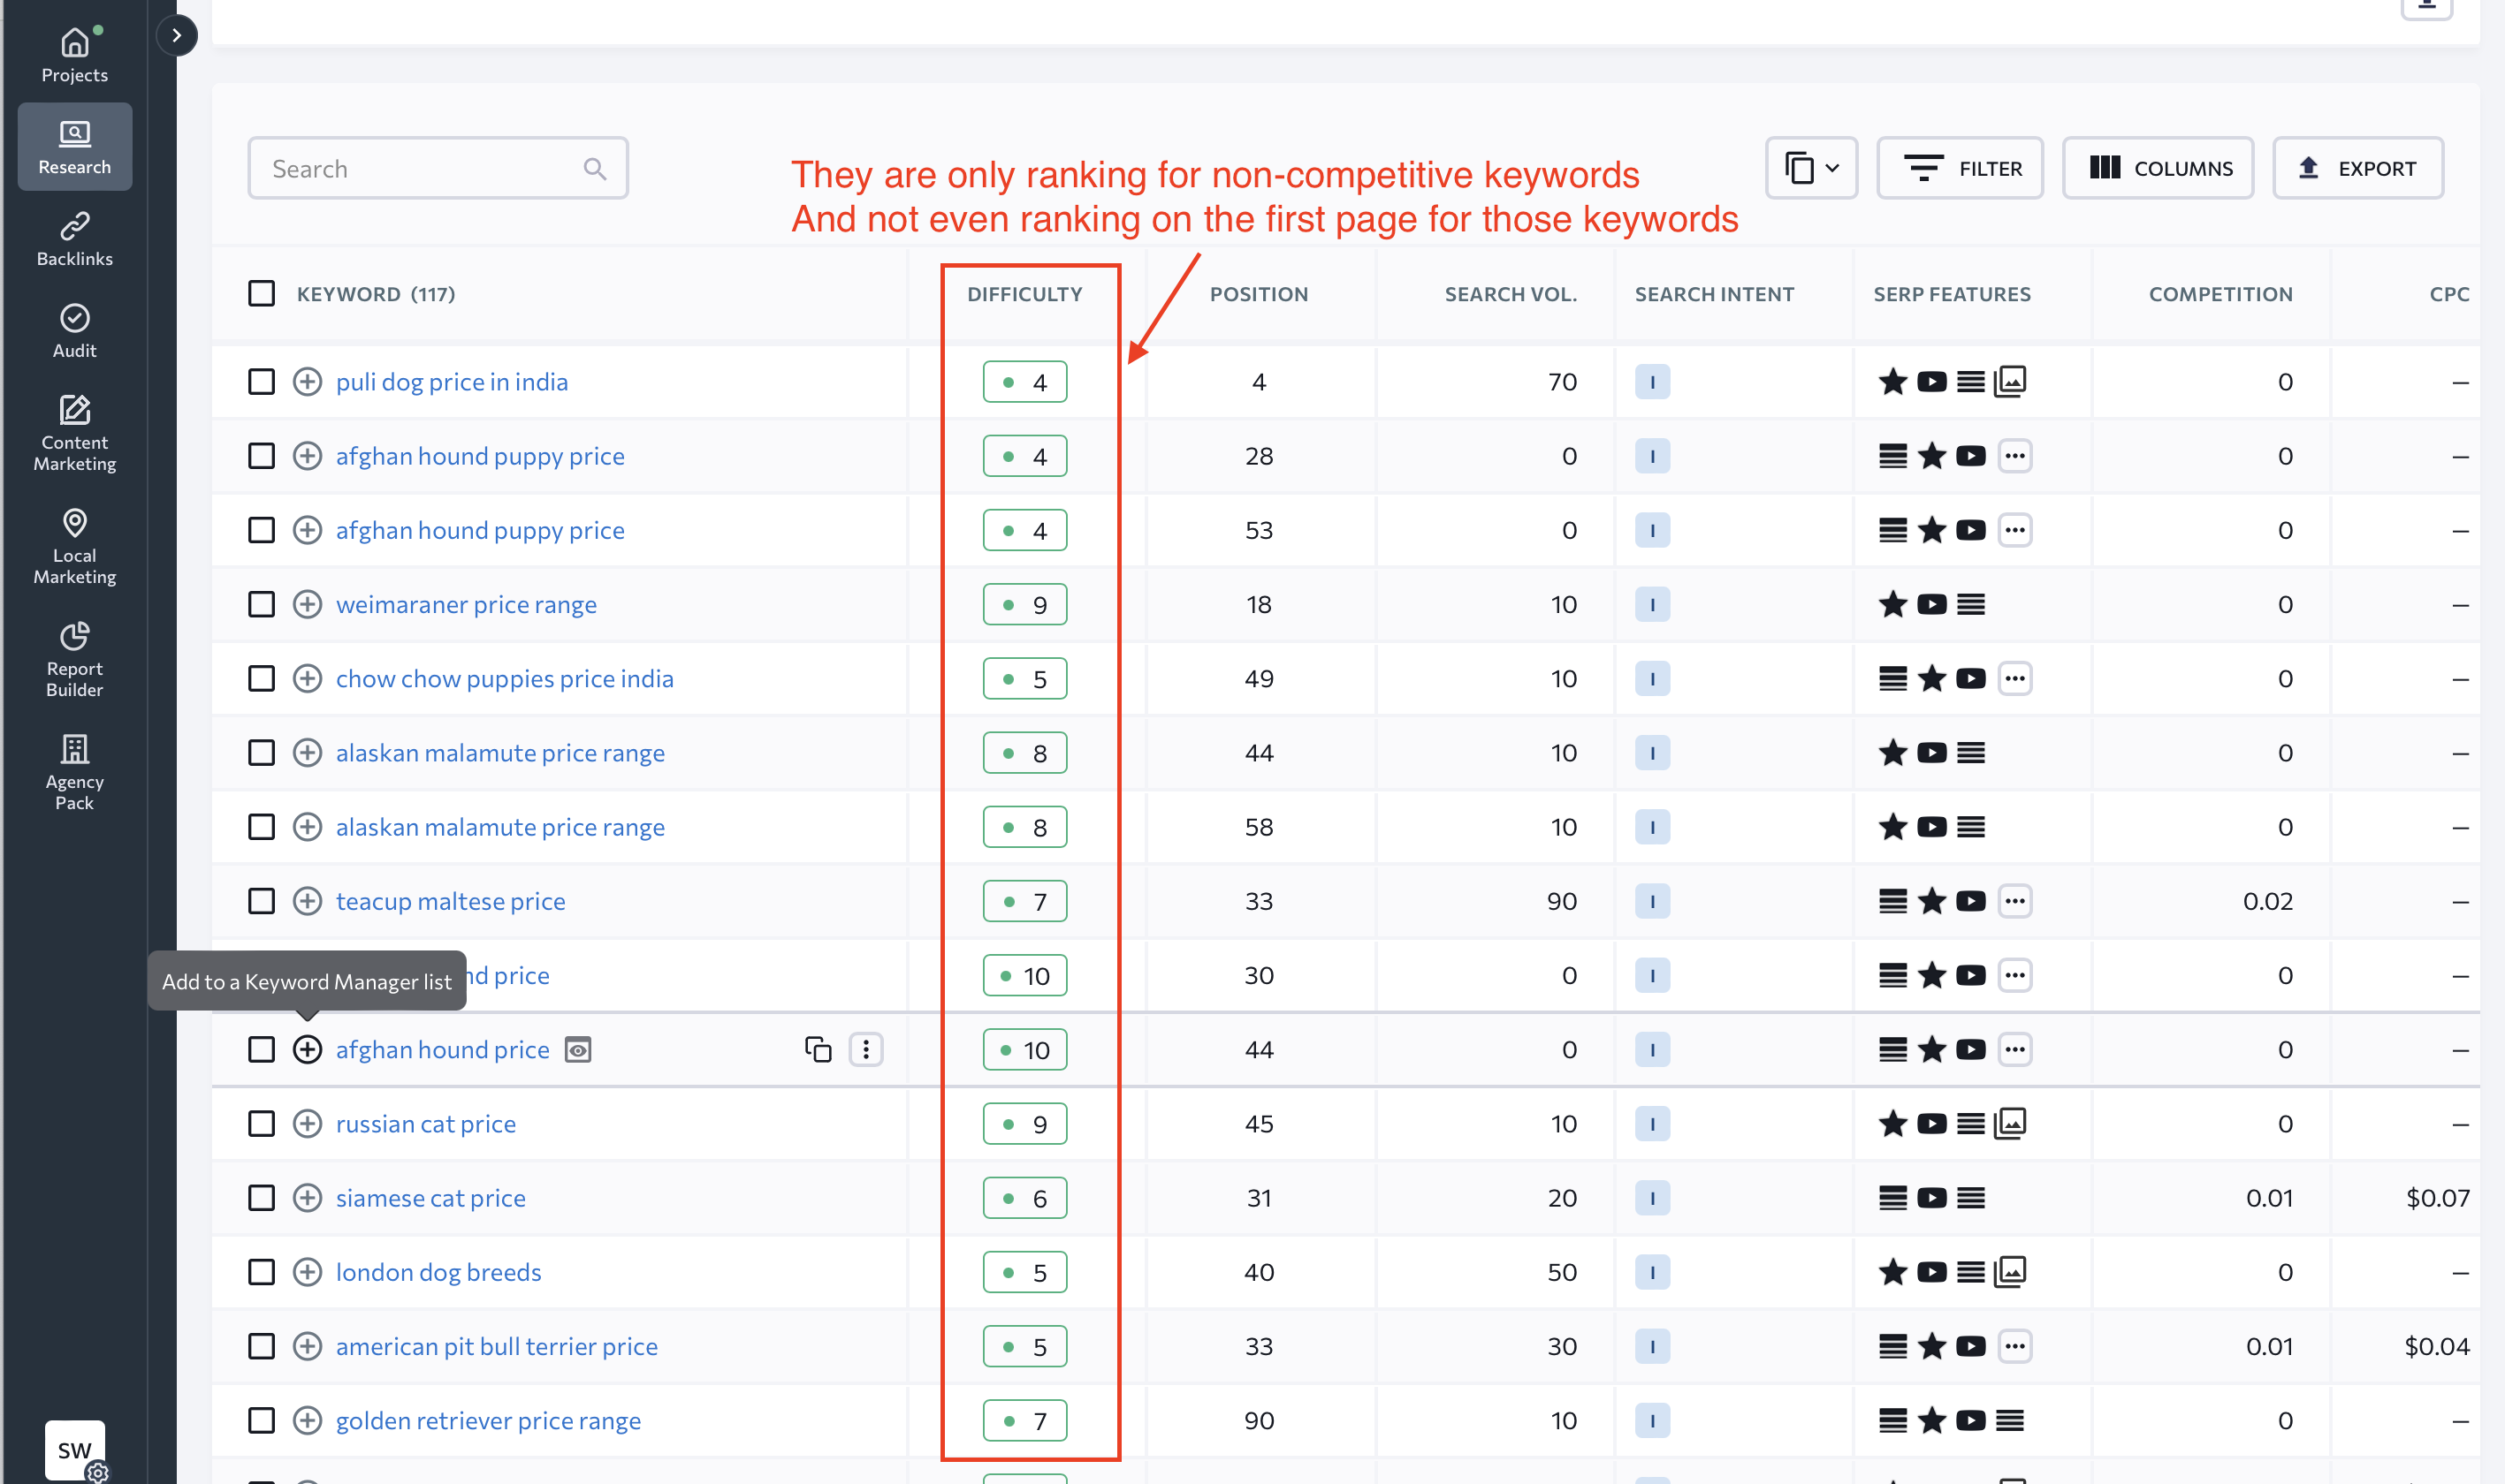Open the FILTER panel
This screenshot has width=2505, height=1484.
tap(1960, 168)
